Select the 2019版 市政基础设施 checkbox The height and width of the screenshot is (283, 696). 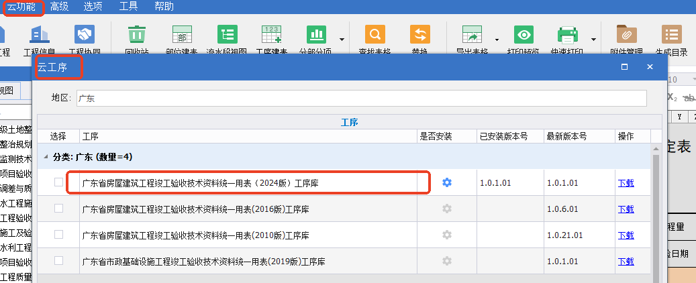pyautogui.click(x=58, y=260)
